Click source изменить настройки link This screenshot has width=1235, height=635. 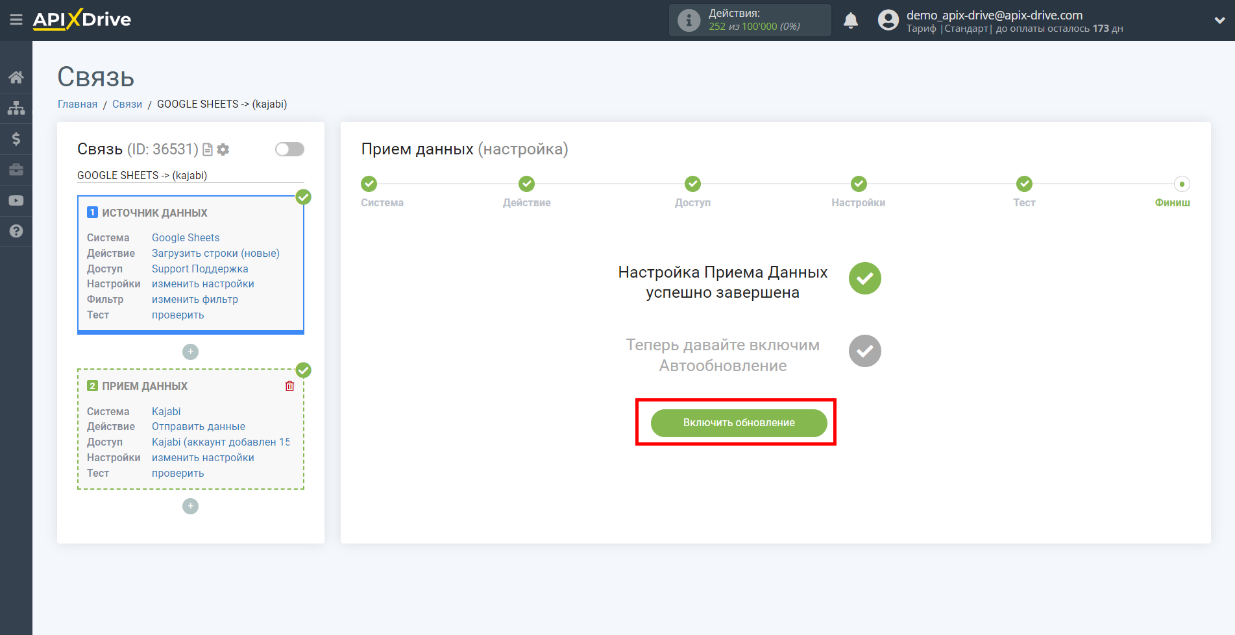click(x=203, y=283)
